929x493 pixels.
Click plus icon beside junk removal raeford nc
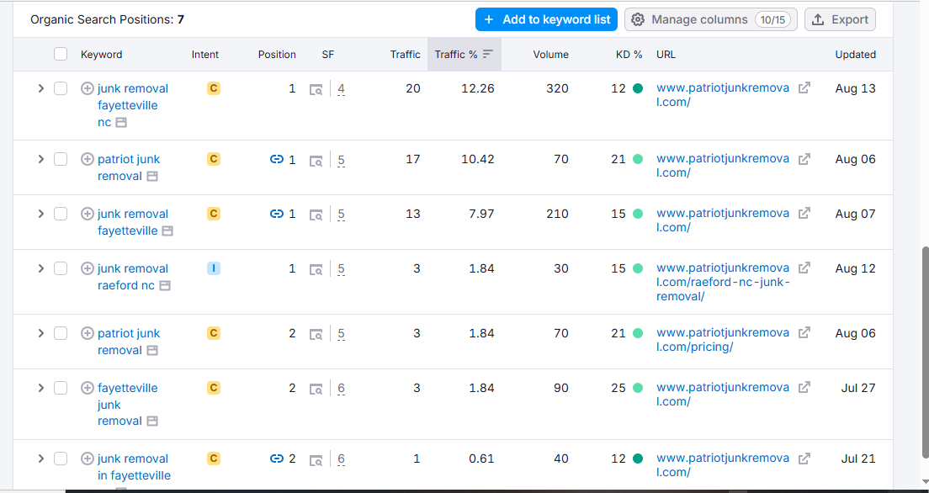point(88,268)
